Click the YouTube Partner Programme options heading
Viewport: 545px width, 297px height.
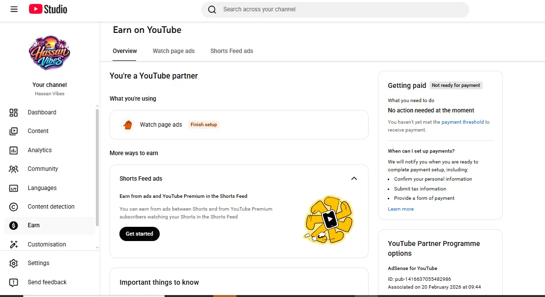pos(434,248)
